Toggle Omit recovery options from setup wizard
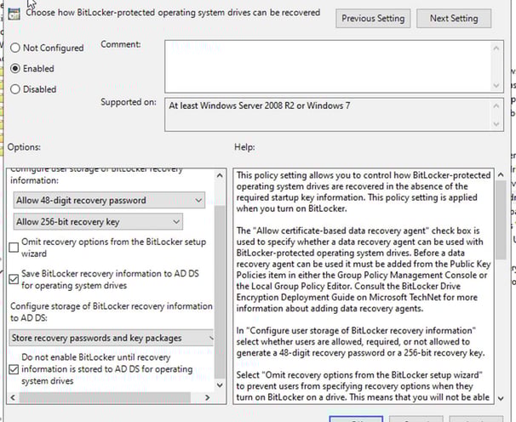Screen dimensions: 516x422 click(x=14, y=248)
